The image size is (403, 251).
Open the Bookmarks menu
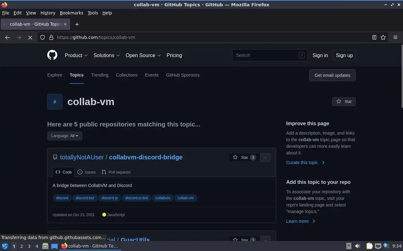coord(71,13)
